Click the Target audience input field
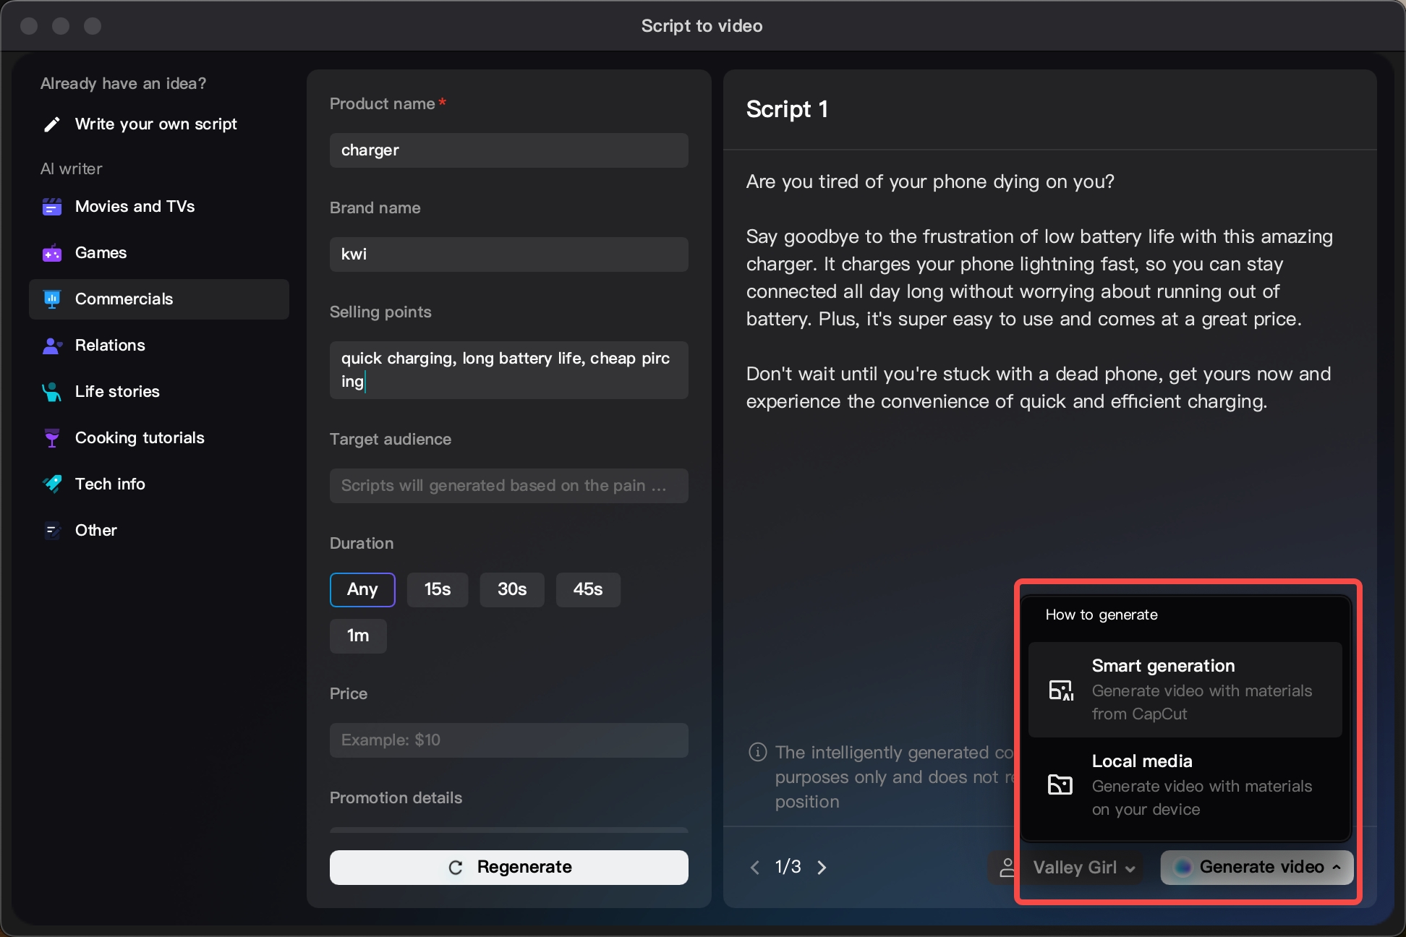Viewport: 1406px width, 937px height. [509, 486]
